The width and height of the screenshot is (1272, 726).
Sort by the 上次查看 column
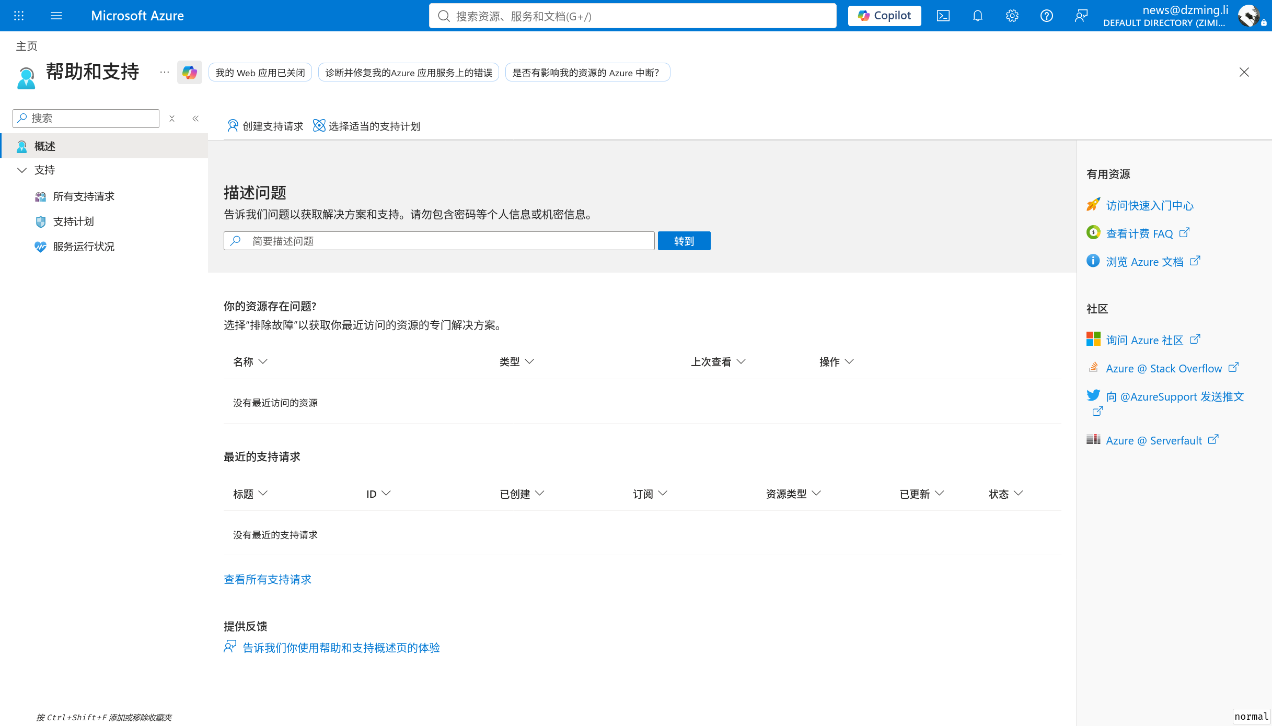point(718,361)
